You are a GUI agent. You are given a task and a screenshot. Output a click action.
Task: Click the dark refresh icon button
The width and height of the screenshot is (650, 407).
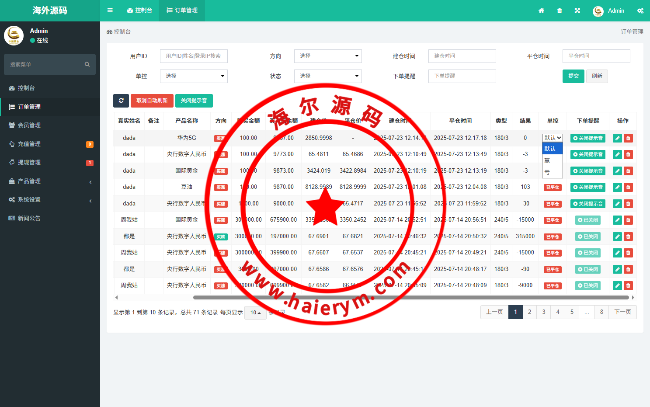tap(121, 101)
